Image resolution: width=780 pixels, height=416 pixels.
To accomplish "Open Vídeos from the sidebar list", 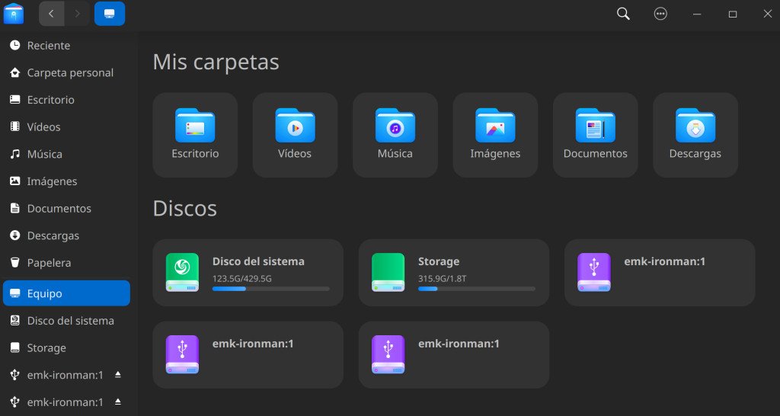I will 66,127.
